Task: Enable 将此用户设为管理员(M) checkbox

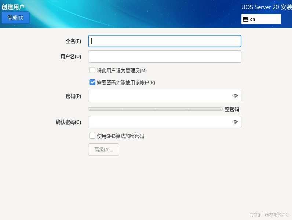Action: 92,70
